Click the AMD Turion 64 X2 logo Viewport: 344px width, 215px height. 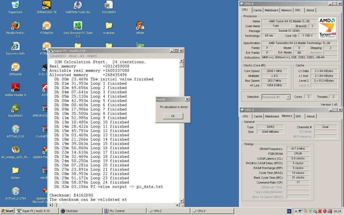click(x=327, y=28)
